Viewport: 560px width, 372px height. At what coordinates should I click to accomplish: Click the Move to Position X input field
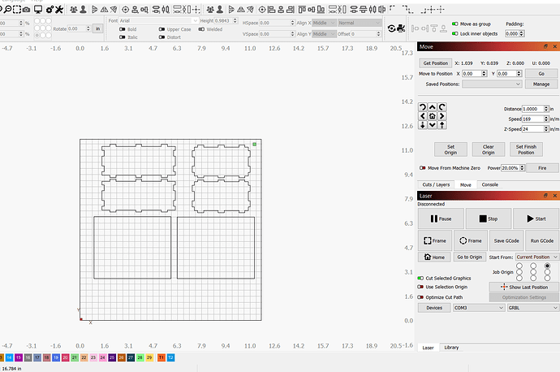click(474, 74)
